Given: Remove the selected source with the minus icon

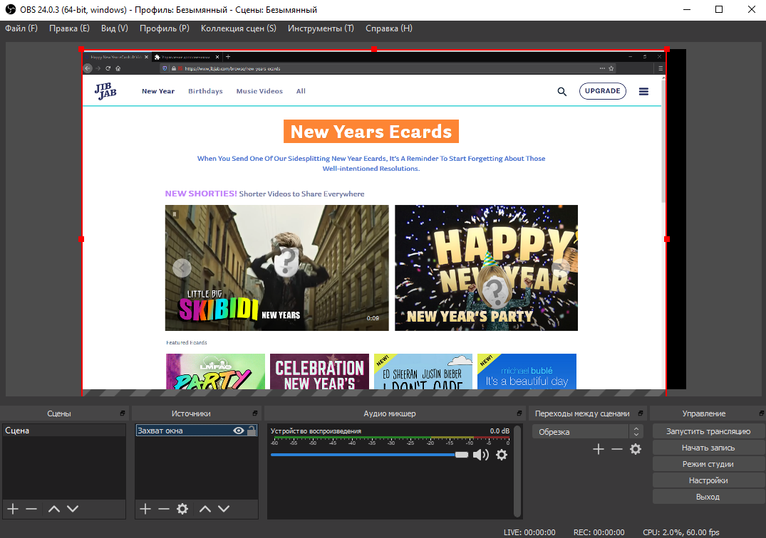Looking at the screenshot, I should pyautogui.click(x=164, y=509).
